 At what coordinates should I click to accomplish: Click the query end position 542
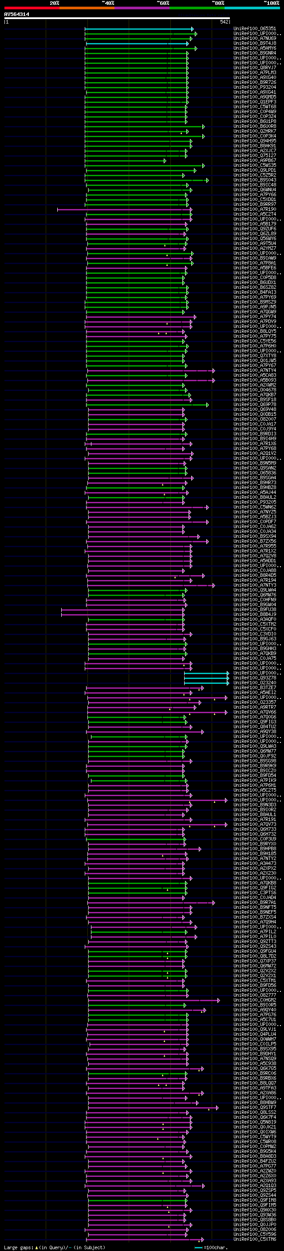[x=224, y=22]
